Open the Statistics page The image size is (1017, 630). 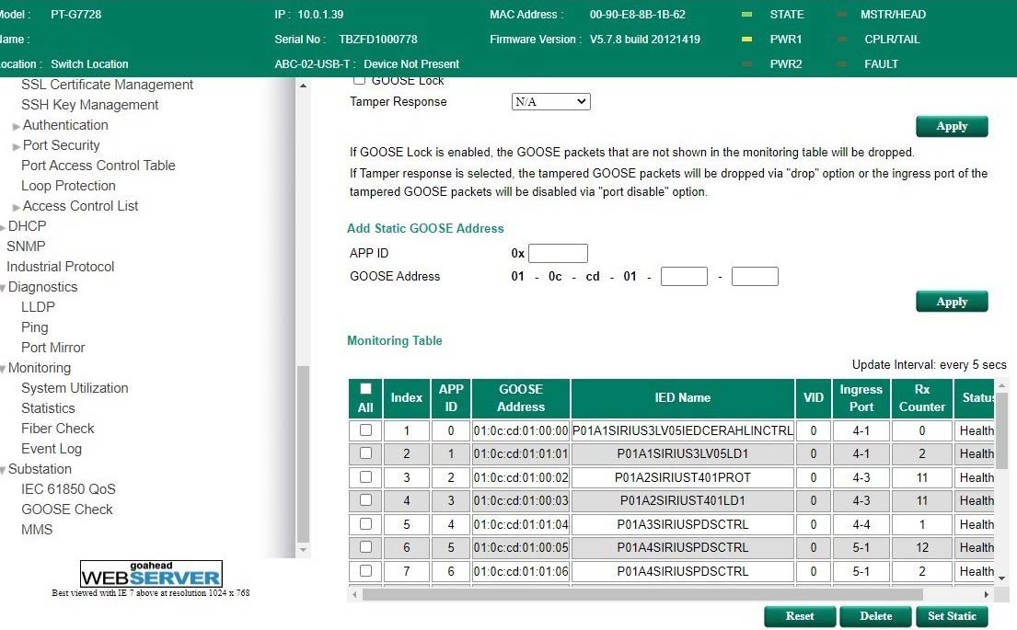tap(48, 408)
